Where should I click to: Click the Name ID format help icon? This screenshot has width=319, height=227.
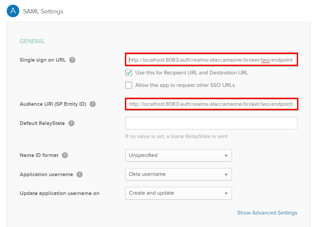click(x=65, y=155)
